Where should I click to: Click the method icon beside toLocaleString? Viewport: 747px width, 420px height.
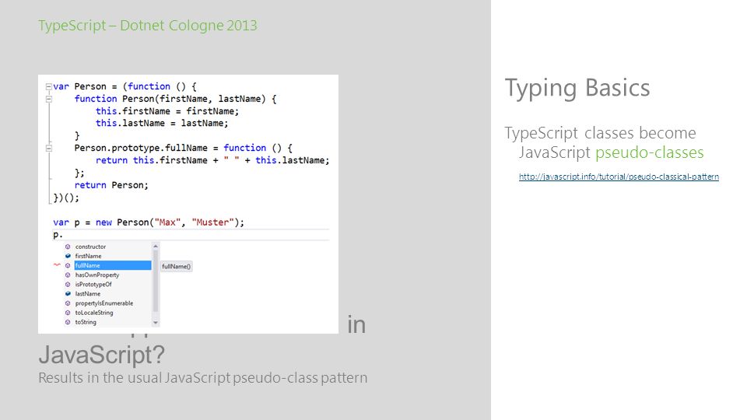coord(68,313)
